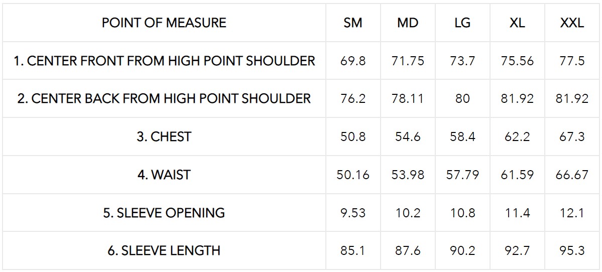Click the 5. SLEEVE OPENING label

tap(164, 213)
